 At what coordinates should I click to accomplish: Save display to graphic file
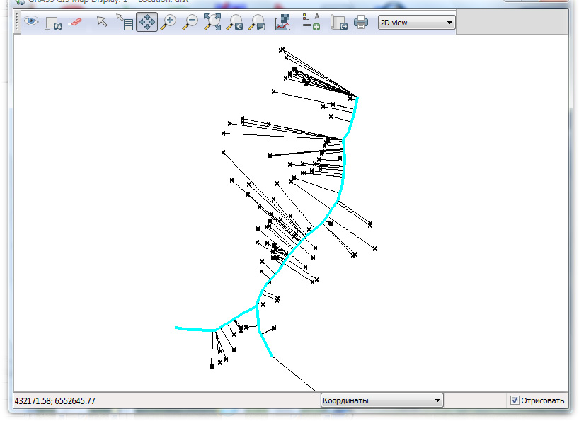coord(339,23)
